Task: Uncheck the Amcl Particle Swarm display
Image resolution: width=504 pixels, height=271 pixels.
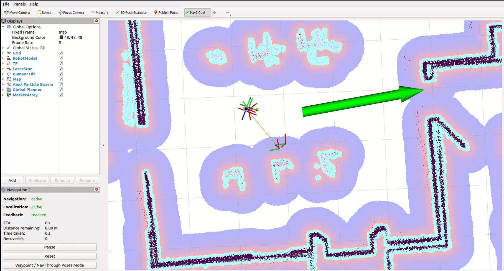Action: [60, 84]
